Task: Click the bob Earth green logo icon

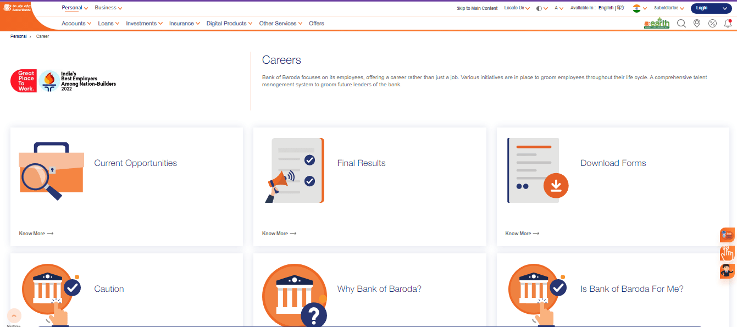Action: pyautogui.click(x=656, y=23)
